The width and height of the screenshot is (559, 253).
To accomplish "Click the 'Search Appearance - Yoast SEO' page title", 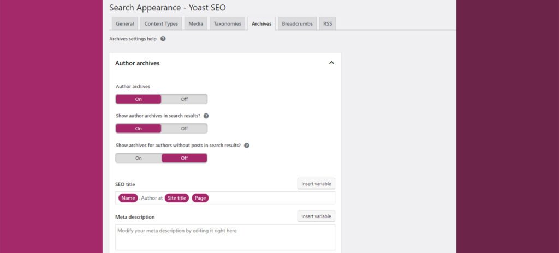I will pos(168,8).
